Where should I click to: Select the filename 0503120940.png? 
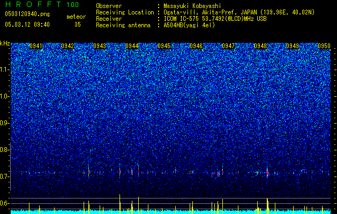tap(27, 14)
